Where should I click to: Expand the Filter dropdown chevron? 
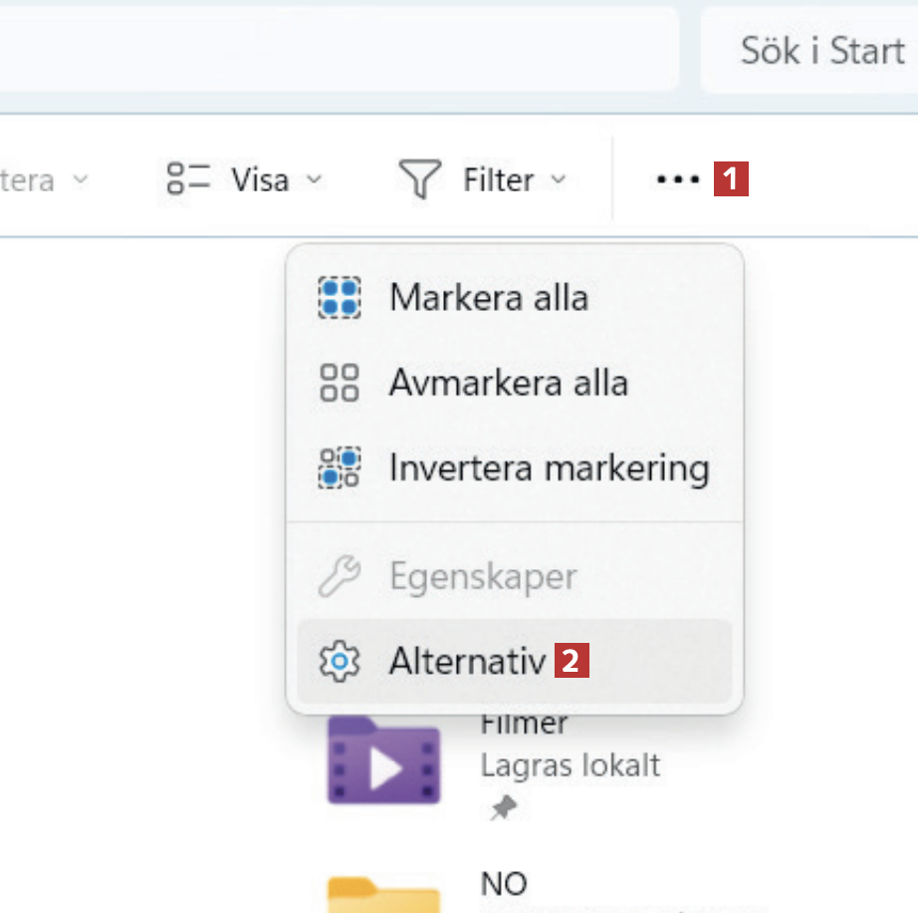[558, 180]
